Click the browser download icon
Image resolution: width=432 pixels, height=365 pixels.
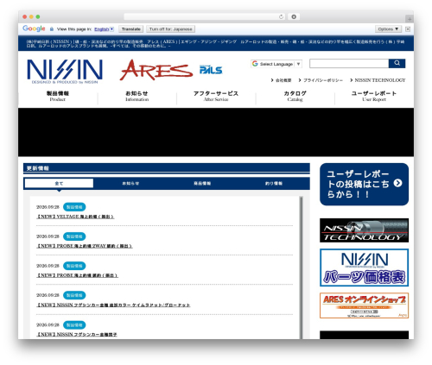click(294, 16)
